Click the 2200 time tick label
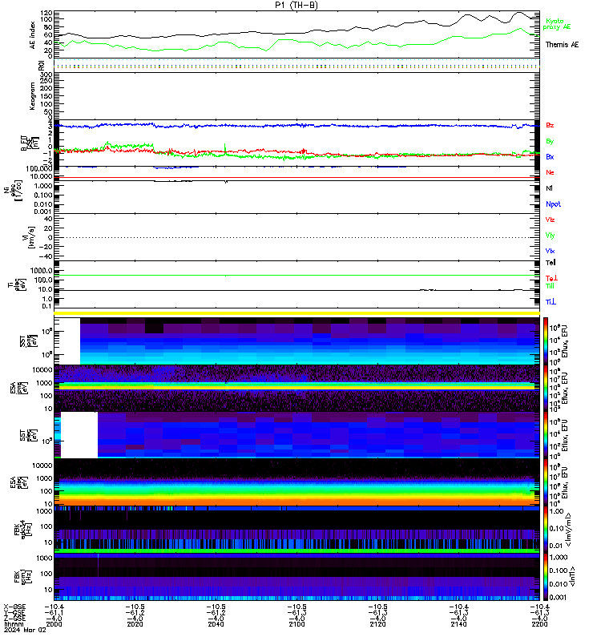Image resolution: width=601 pixels, height=641 pixels. [539, 624]
